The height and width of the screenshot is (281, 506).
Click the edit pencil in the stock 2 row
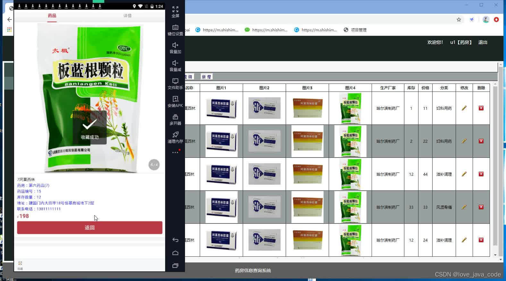464,141
